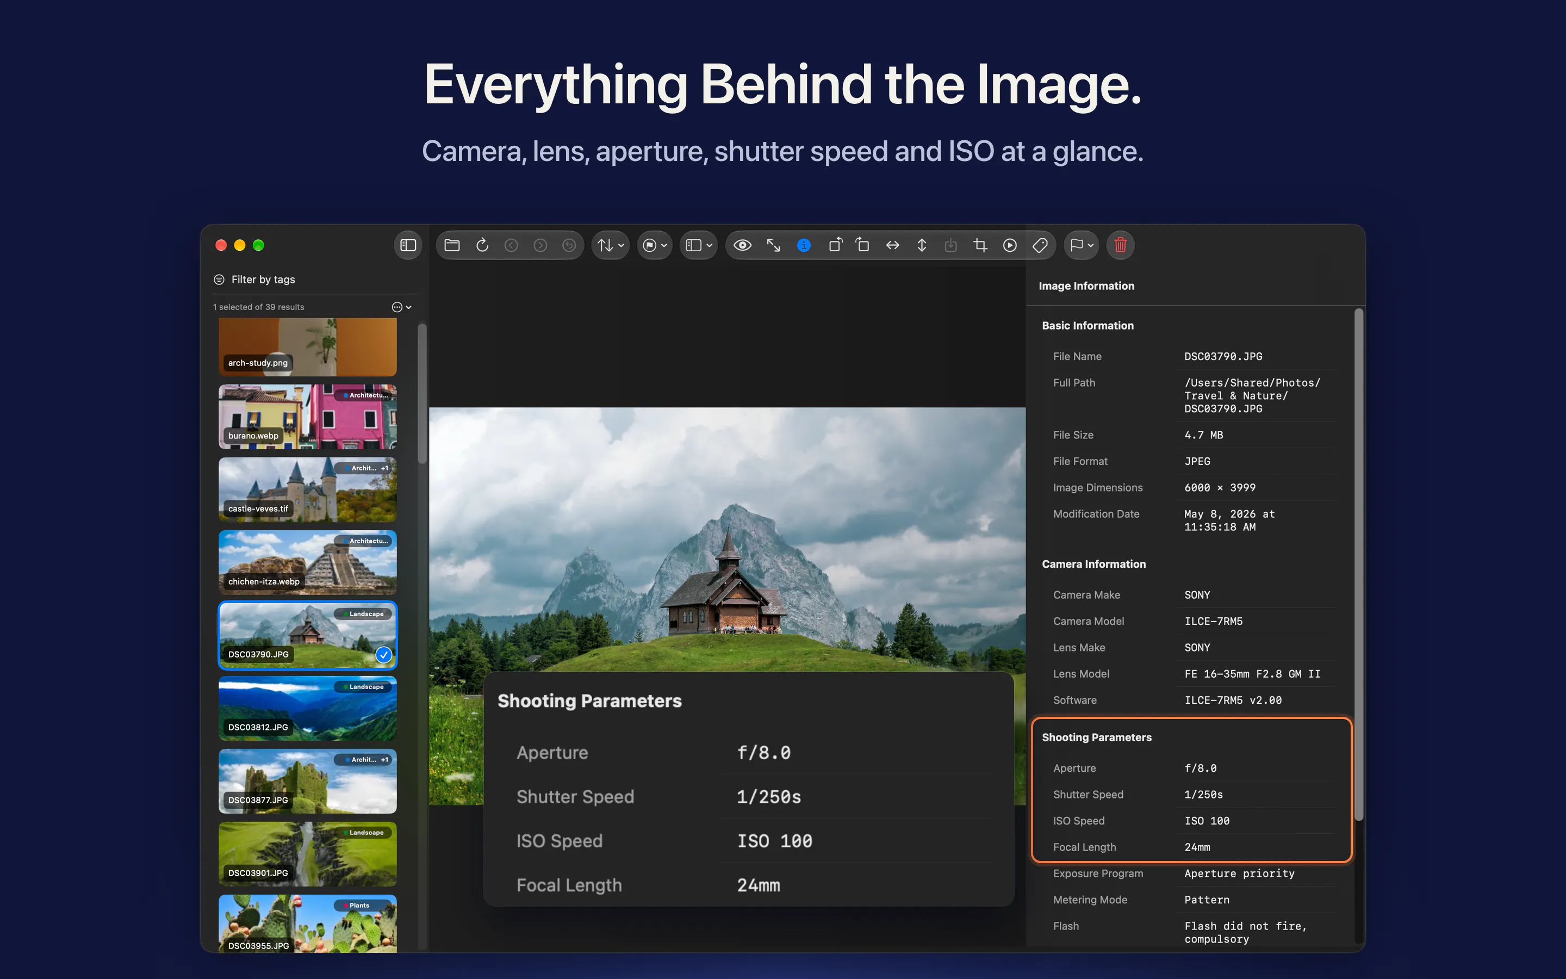1566x979 pixels.
Task: Click the Image Dimensions value 6000 × 3999
Action: 1220,488
